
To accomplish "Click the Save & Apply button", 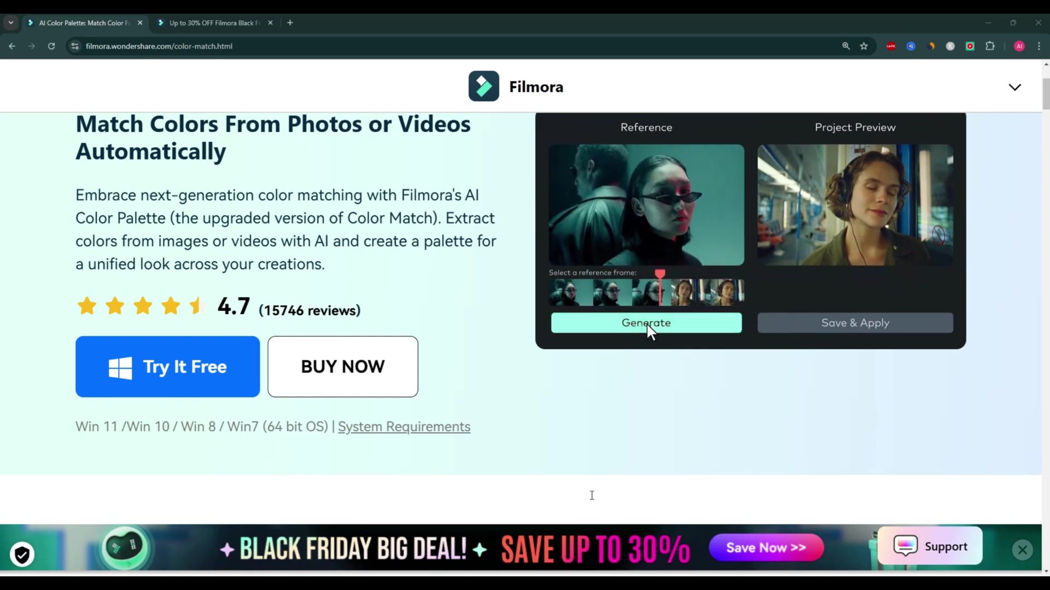I will (855, 323).
